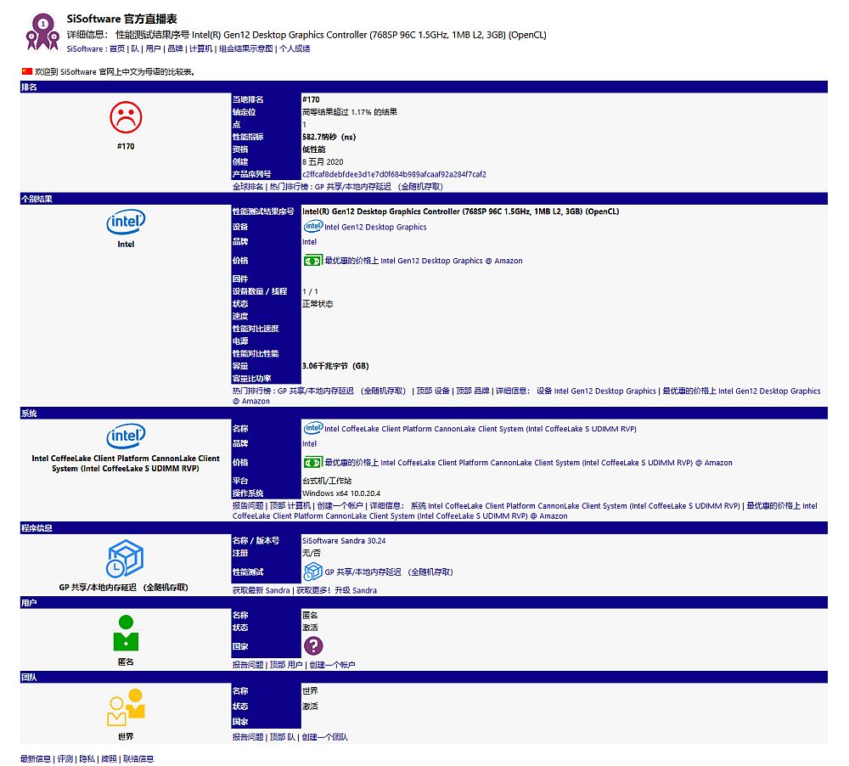Click the green anonymous user avatar icon
Image resolution: width=849 pixels, height=766 pixels.
pos(126,634)
